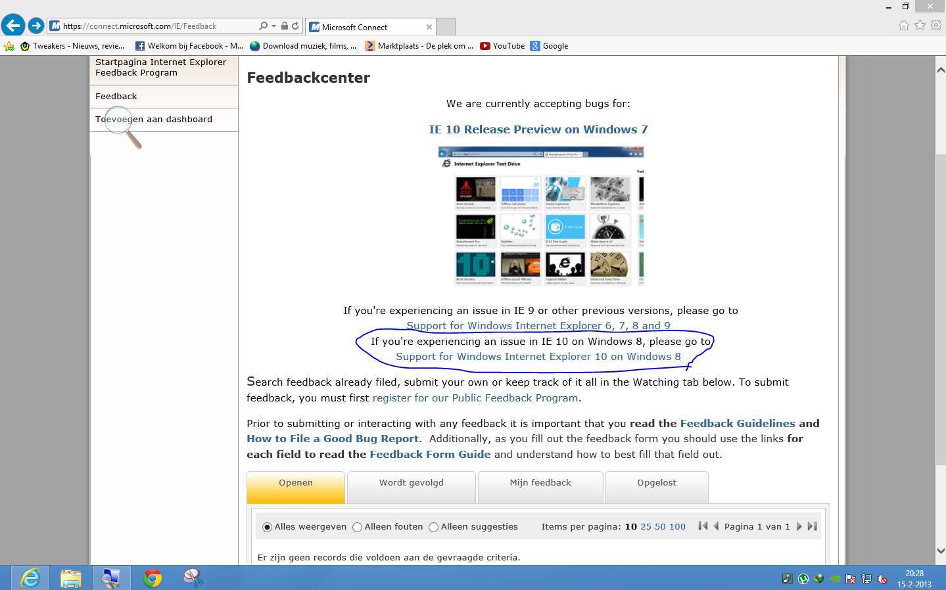Open the Download muziek, films bookmark
The width and height of the screenshot is (946, 590).
tap(303, 46)
